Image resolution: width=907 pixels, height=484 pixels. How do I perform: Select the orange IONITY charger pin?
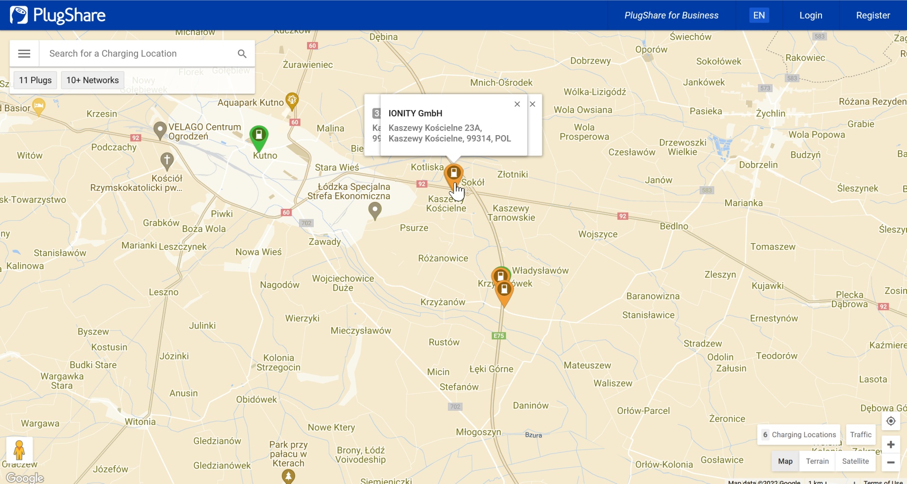pos(453,176)
